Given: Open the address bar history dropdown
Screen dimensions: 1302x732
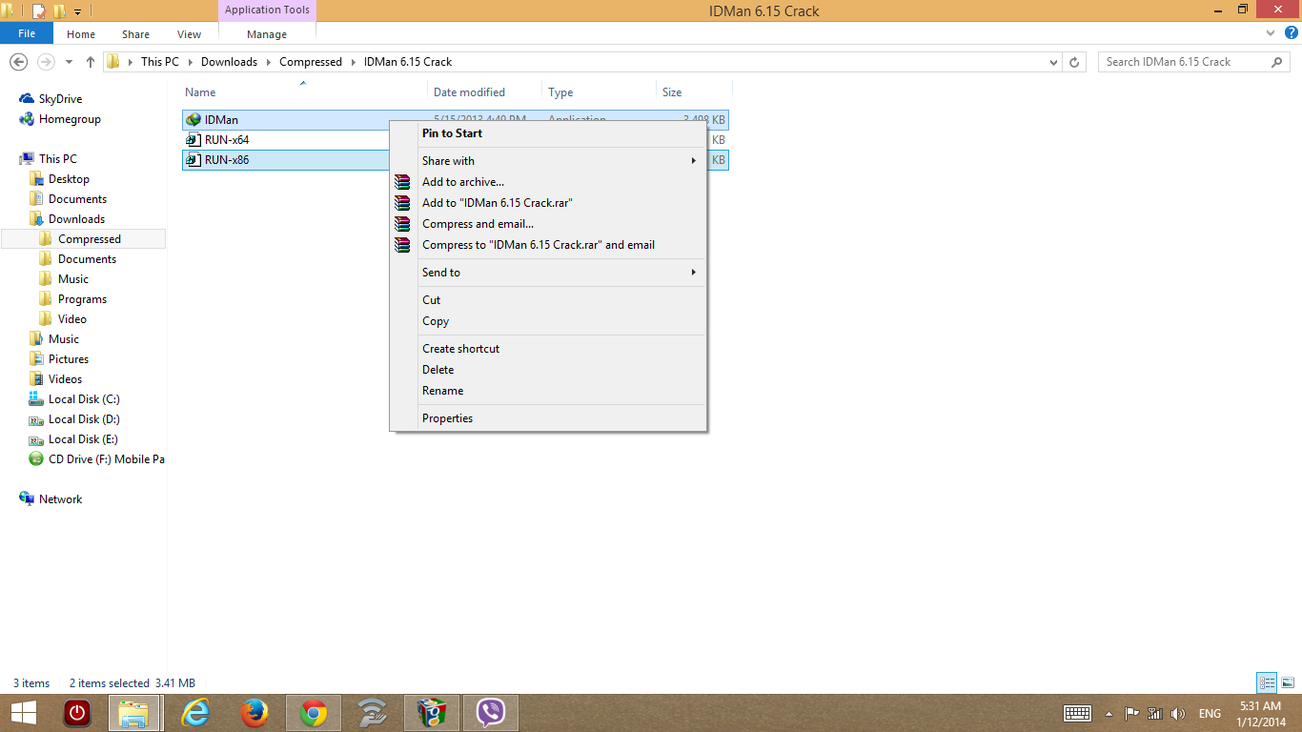Looking at the screenshot, I should pos(1053,62).
